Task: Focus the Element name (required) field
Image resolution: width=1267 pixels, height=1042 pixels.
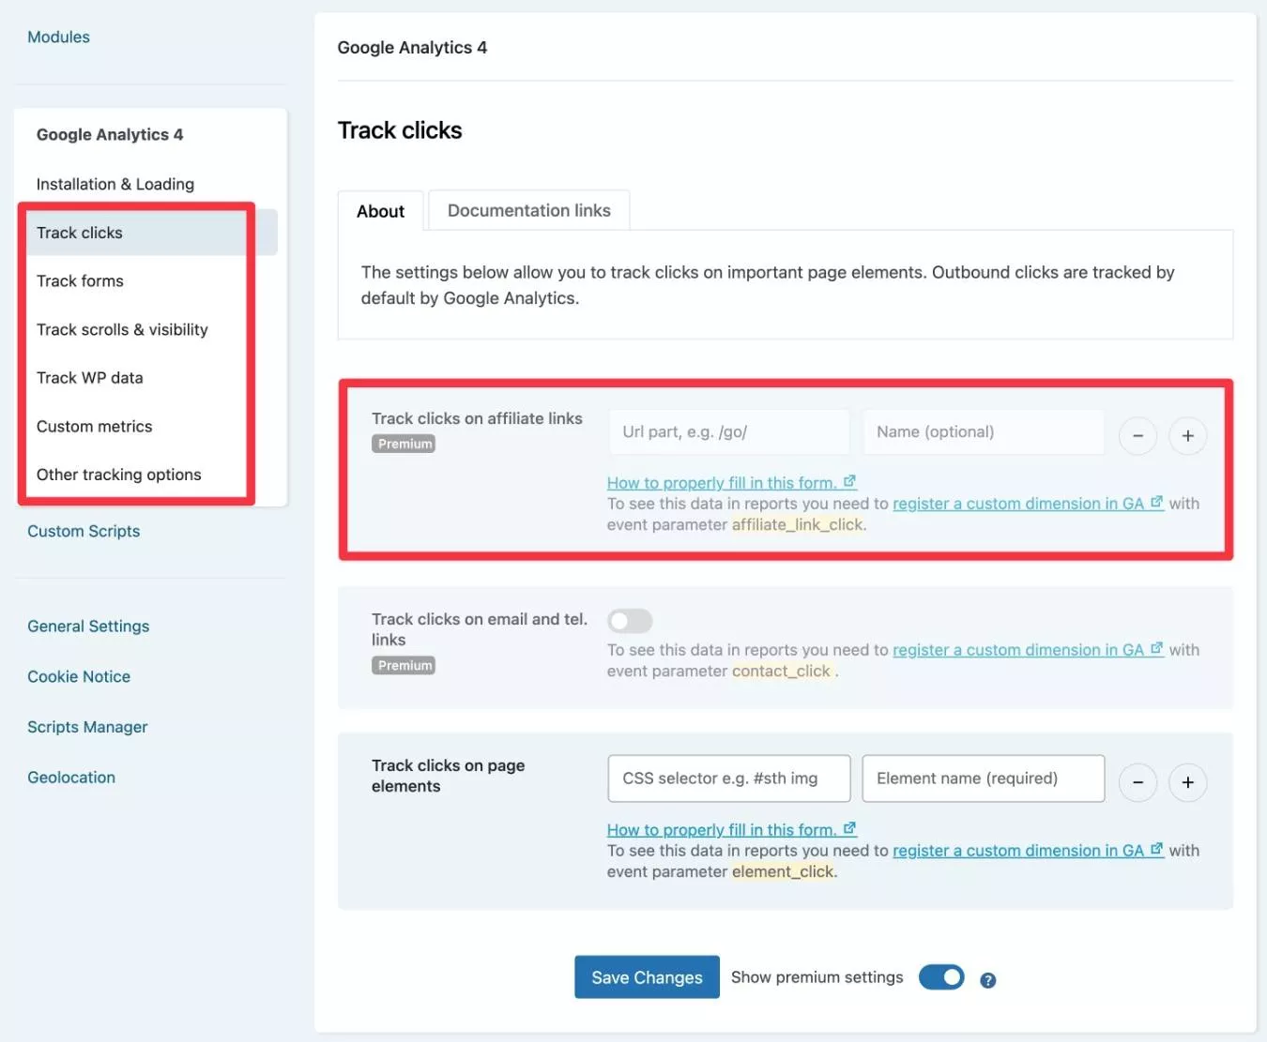Action: point(984,778)
